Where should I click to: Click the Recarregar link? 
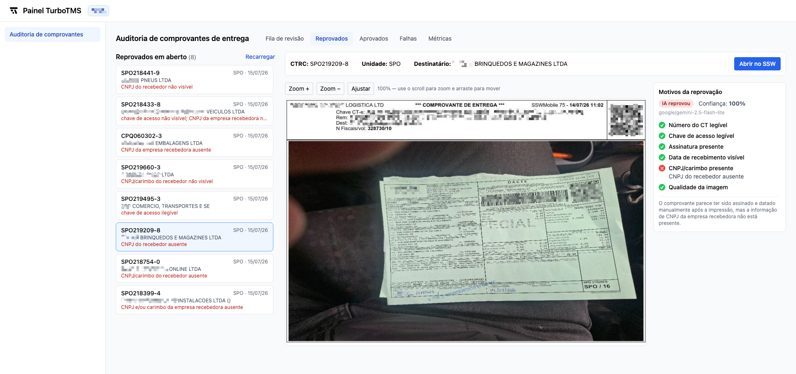260,57
